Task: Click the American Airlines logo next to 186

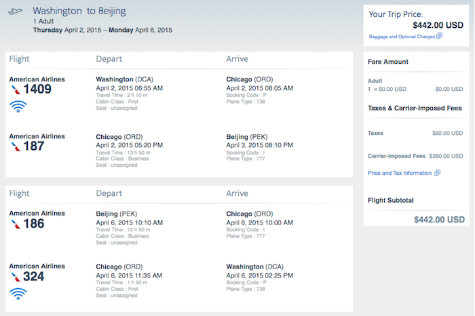Action: pos(16,224)
